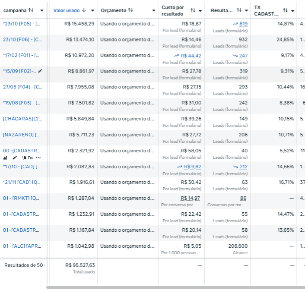This screenshot has height=290, width=305.
Task: Expand the Resultados column dropdown caret
Action: pos(246,10)
